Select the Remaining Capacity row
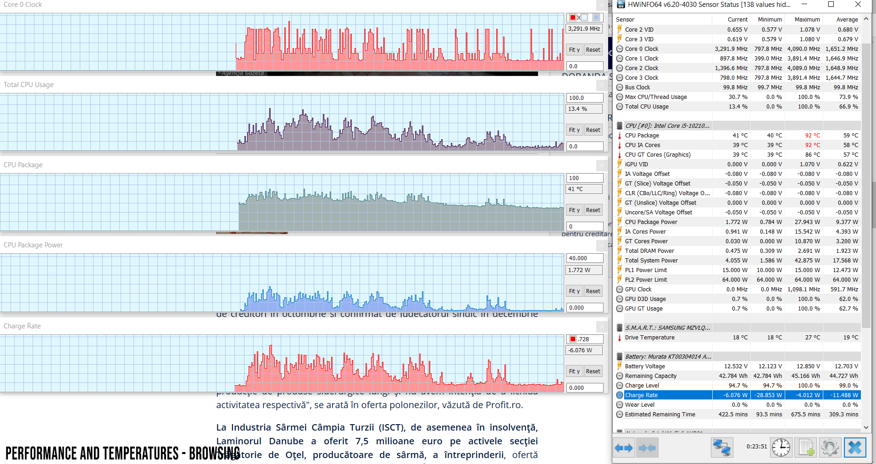 coord(737,376)
